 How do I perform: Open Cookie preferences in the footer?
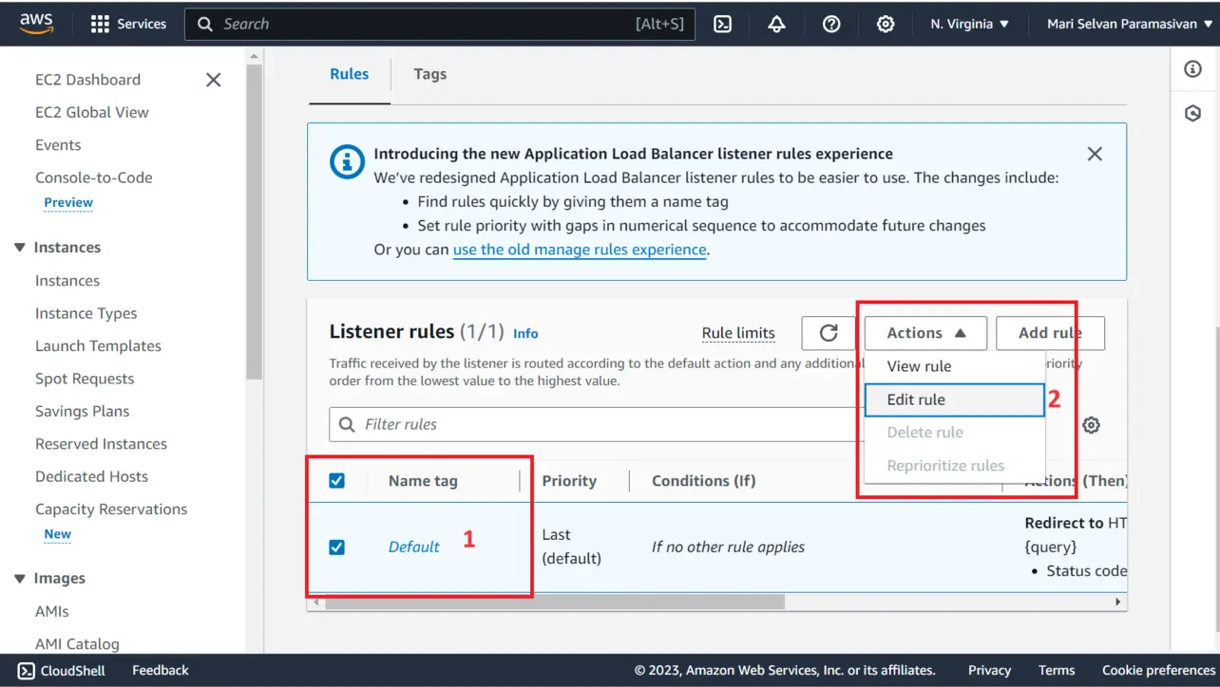pyautogui.click(x=1158, y=670)
